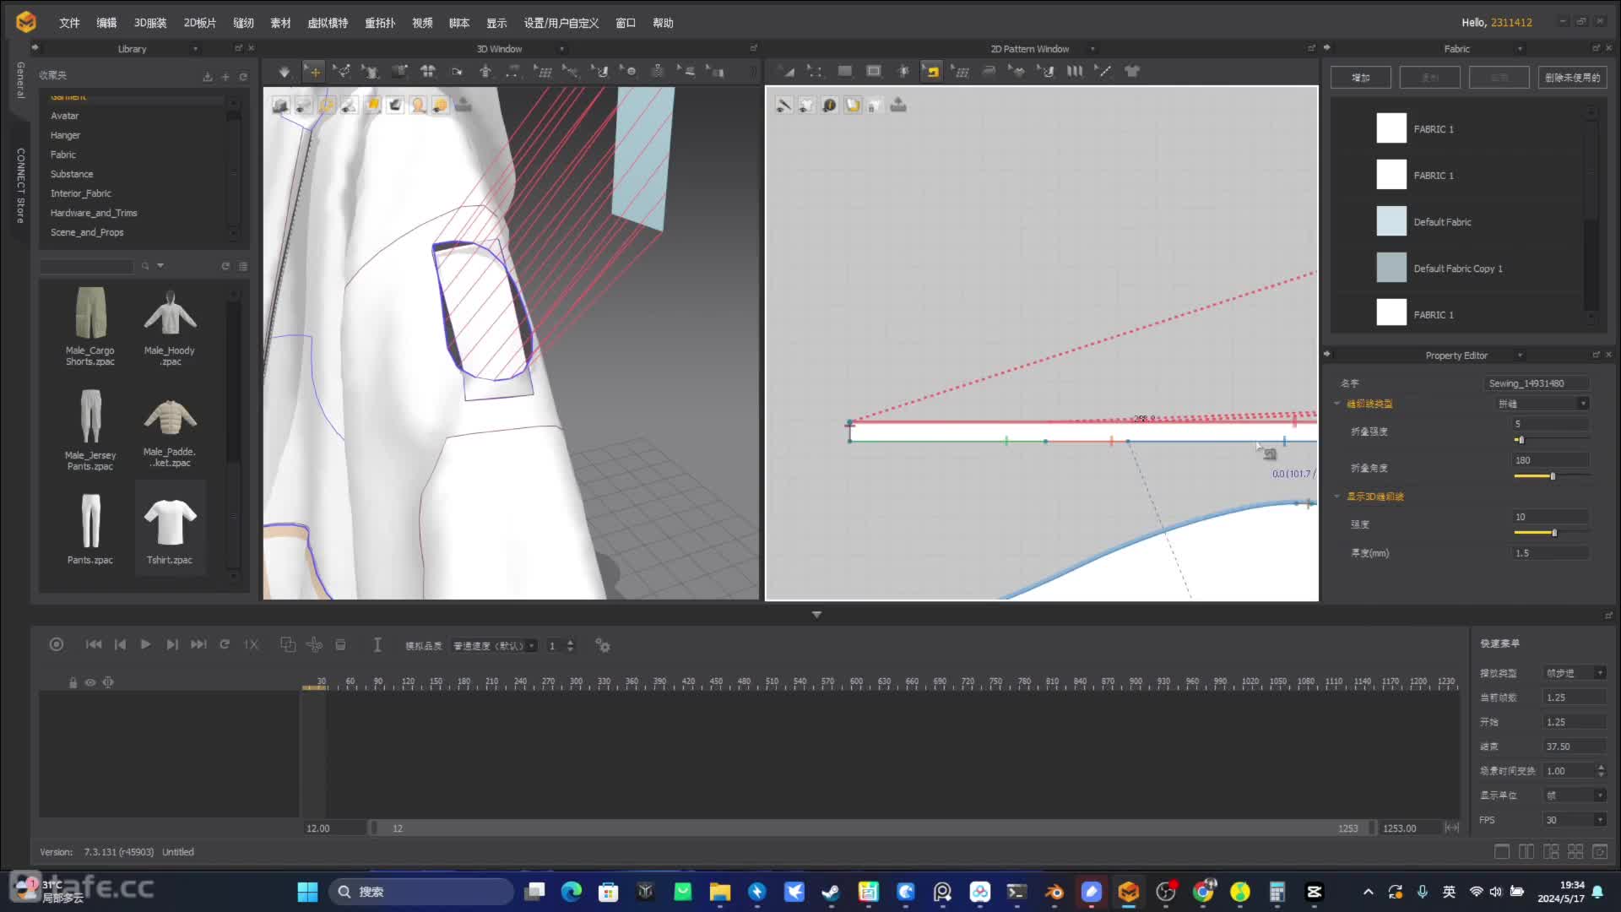Open the Avatar library folder
This screenshot has height=912, width=1621.
coord(64,116)
